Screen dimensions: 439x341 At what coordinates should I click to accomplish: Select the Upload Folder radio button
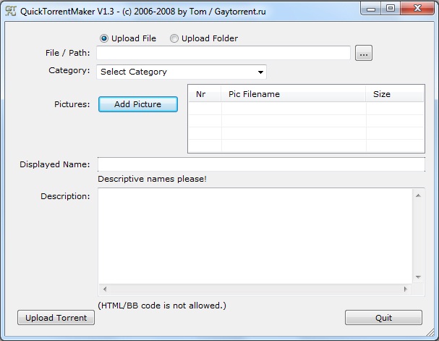(174, 38)
